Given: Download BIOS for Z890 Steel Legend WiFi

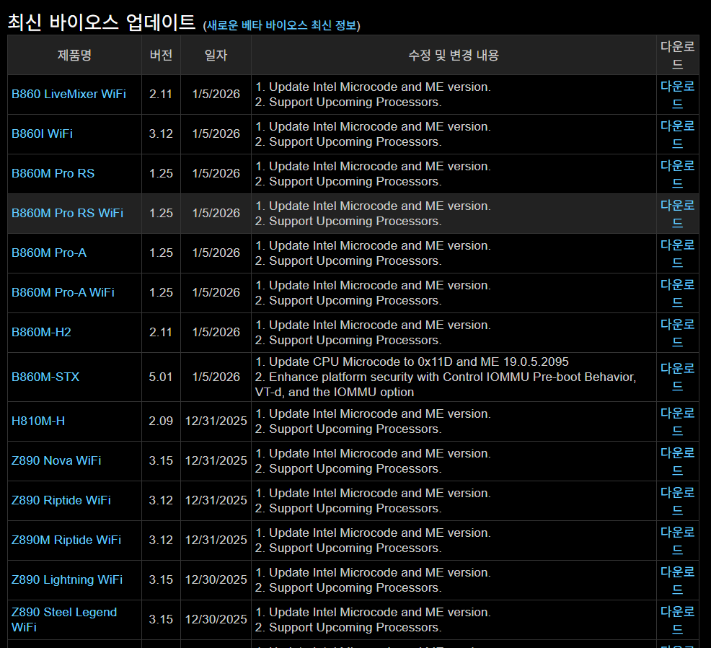Looking at the screenshot, I should [x=677, y=620].
